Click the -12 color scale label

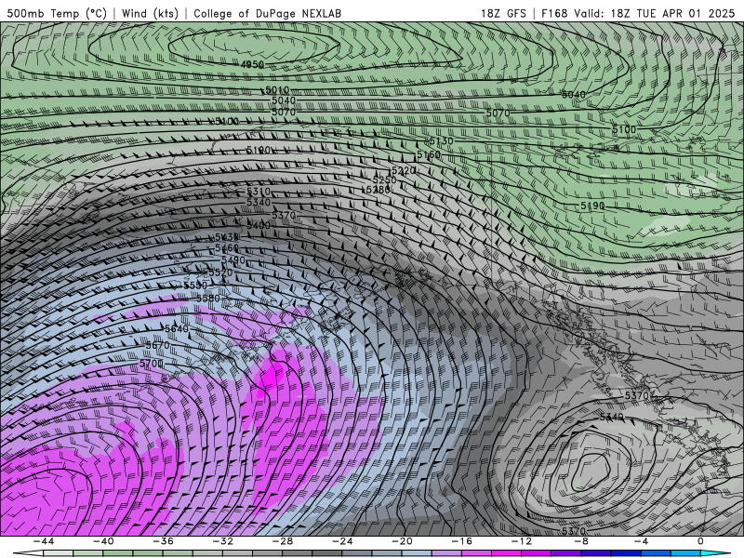point(522,541)
